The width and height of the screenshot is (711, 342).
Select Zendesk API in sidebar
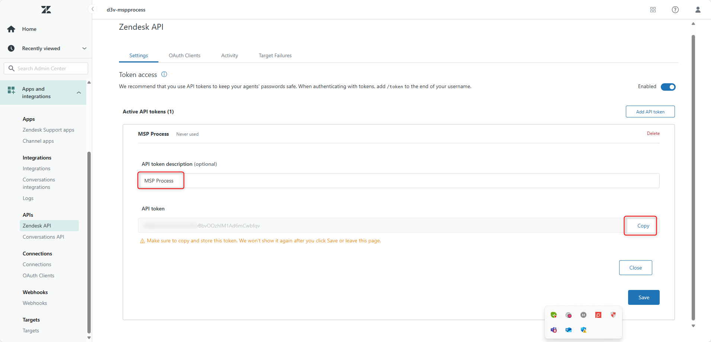(49, 226)
